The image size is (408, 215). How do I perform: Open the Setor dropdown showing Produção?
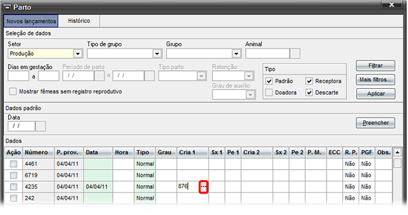[x=78, y=53]
